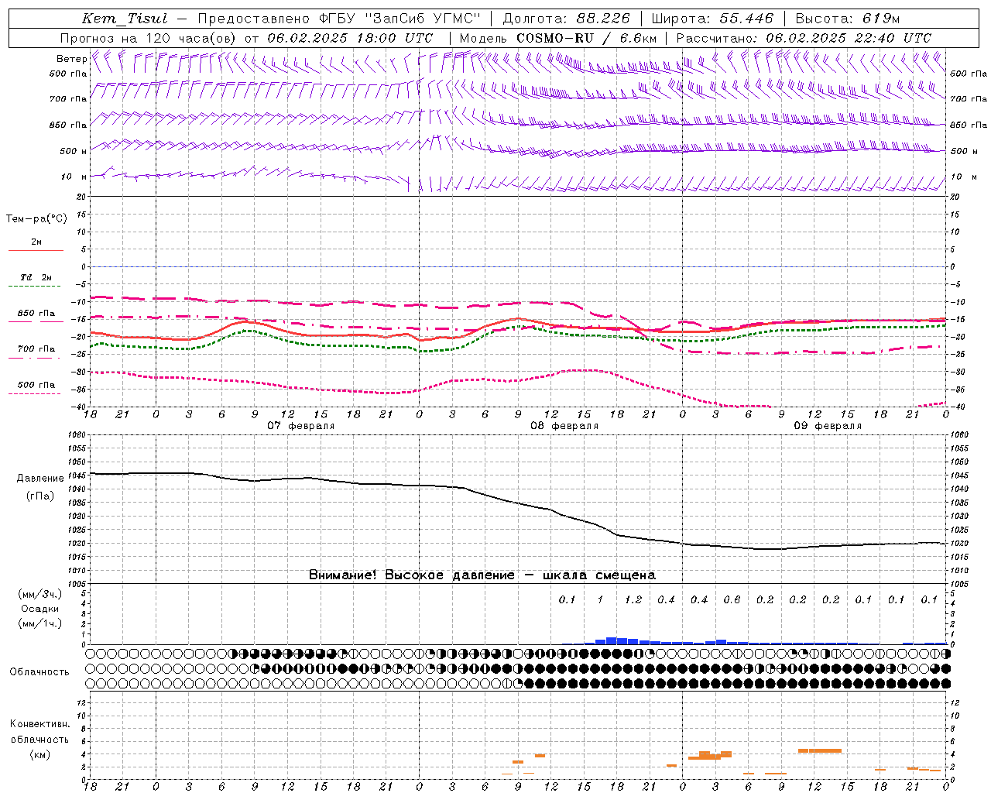The image size is (991, 793).
Task: Click the Осадки panel label
Action: pyautogui.click(x=40, y=609)
